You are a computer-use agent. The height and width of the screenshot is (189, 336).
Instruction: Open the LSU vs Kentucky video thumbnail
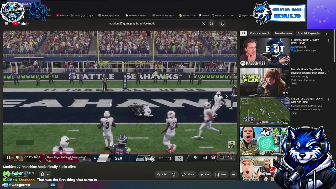pyautogui.click(x=265, y=111)
